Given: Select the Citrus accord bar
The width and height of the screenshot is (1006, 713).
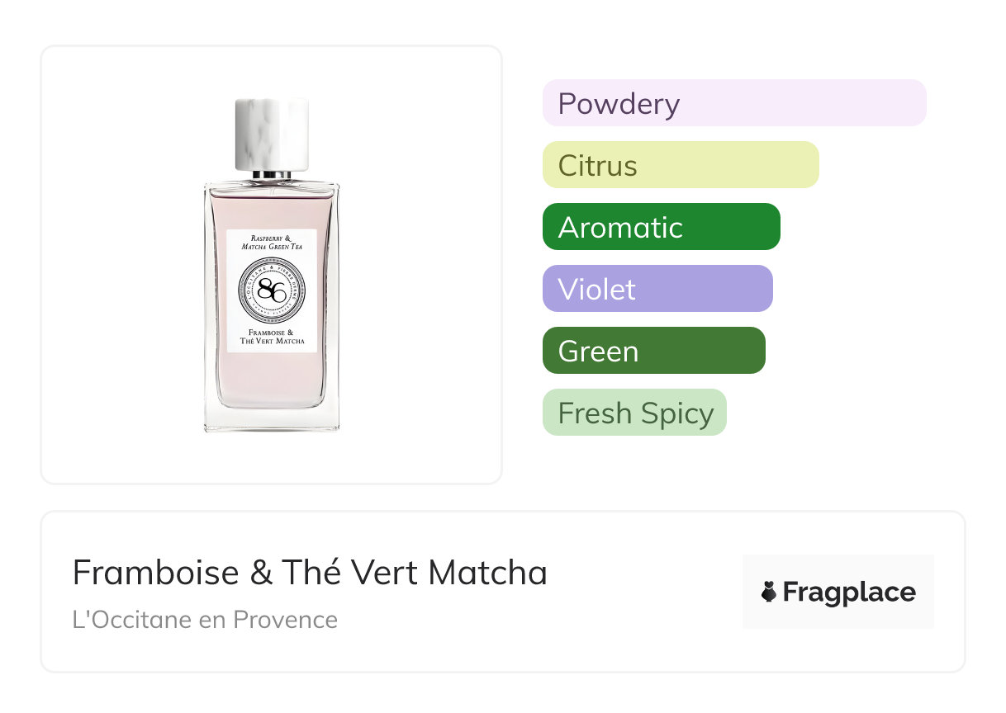Looking at the screenshot, I should [x=680, y=165].
